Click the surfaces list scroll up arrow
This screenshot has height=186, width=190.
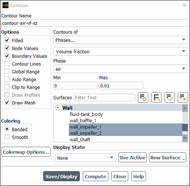[x=185, y=108]
